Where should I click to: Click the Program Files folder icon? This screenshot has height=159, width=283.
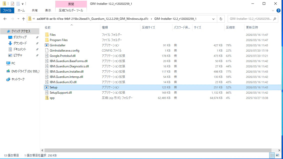pyautogui.click(x=47, y=40)
